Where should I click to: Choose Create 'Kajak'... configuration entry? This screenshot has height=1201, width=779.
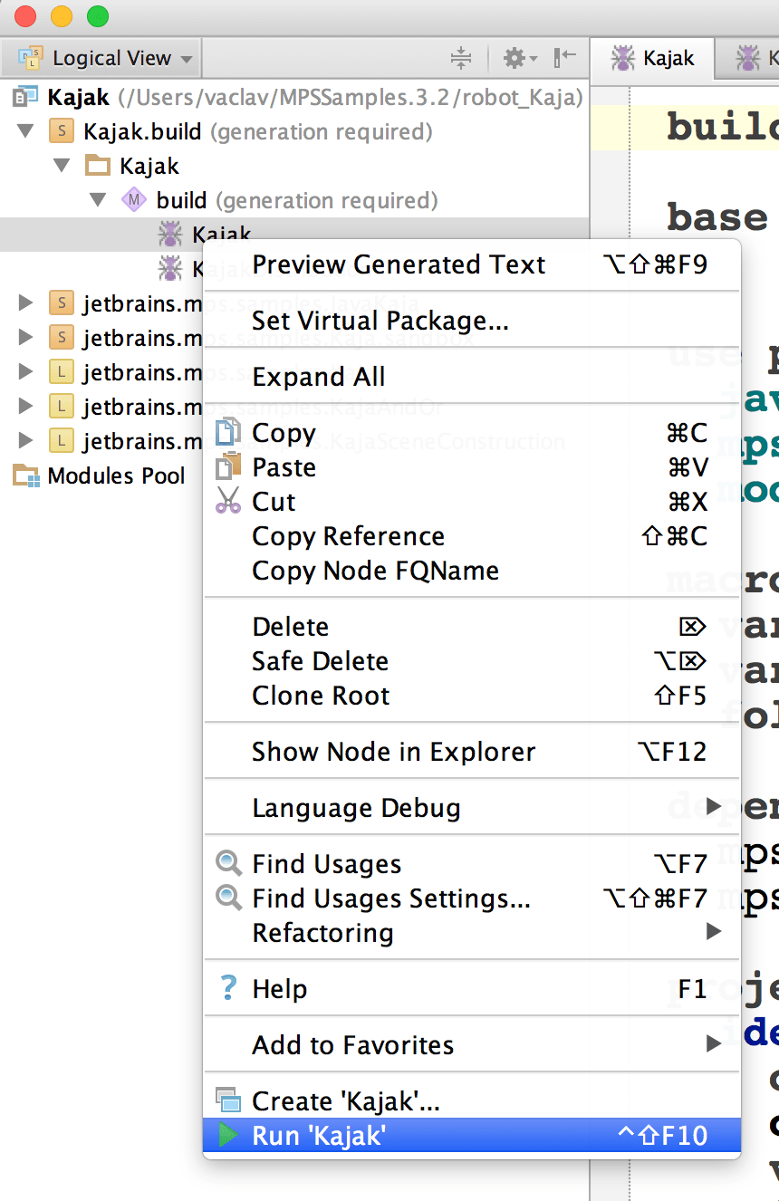(x=345, y=1101)
